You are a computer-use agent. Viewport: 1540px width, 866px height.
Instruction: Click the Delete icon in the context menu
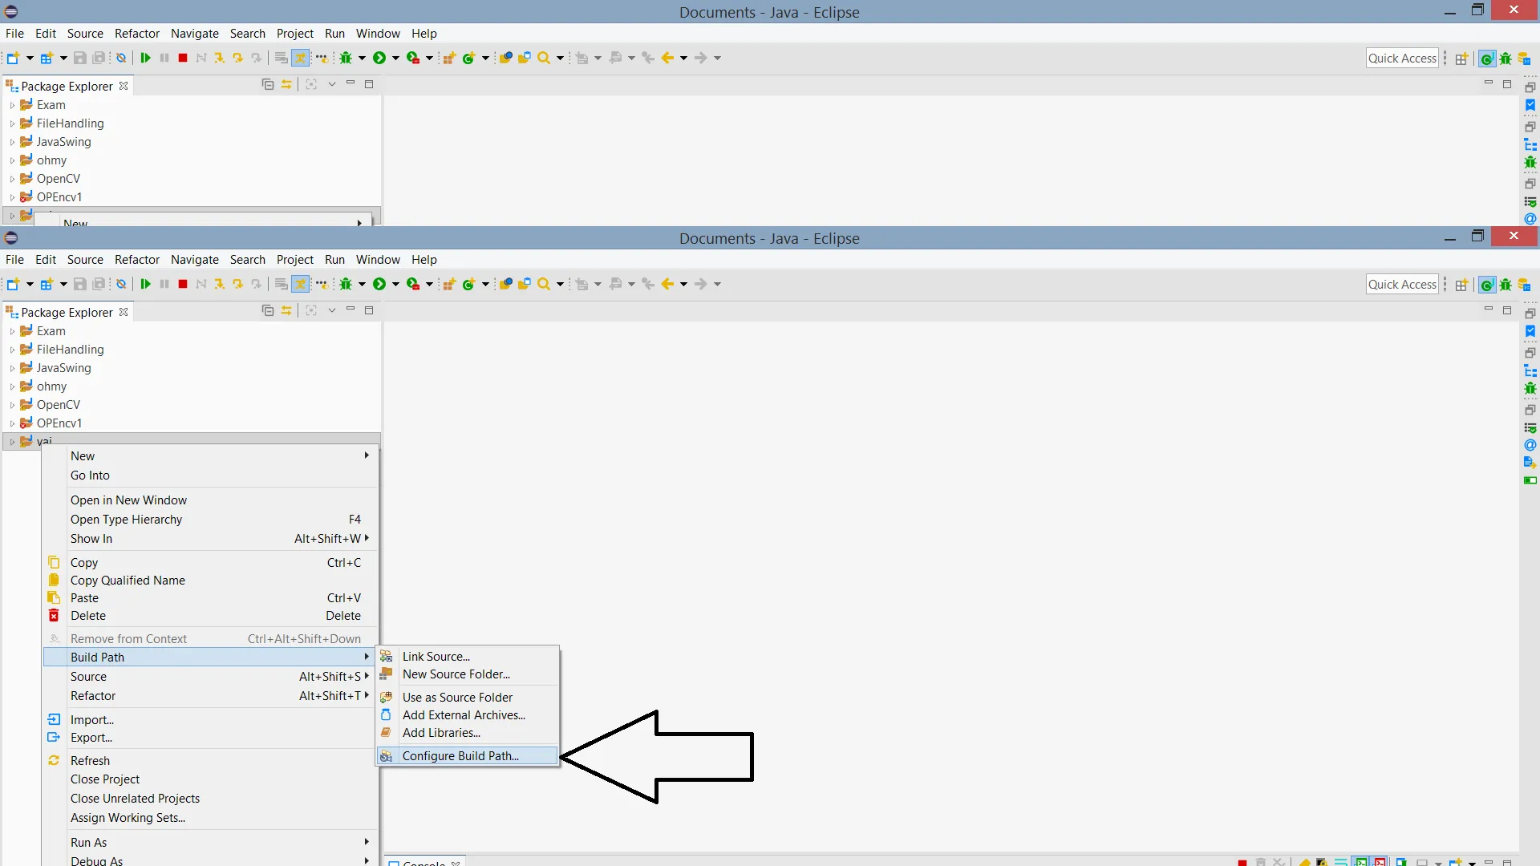click(x=54, y=616)
